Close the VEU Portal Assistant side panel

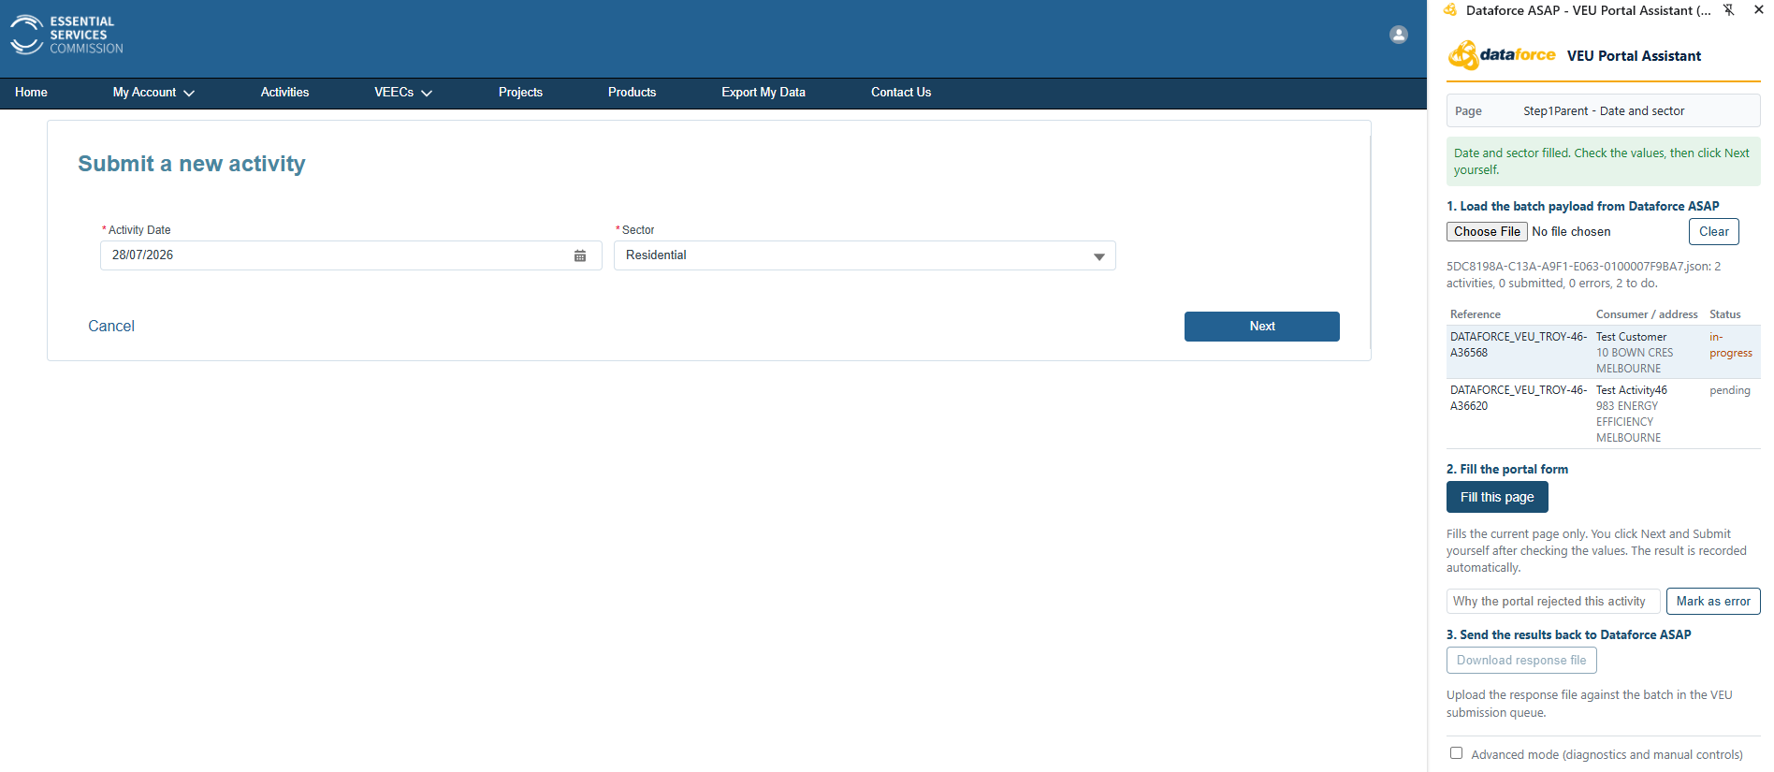click(x=1758, y=10)
